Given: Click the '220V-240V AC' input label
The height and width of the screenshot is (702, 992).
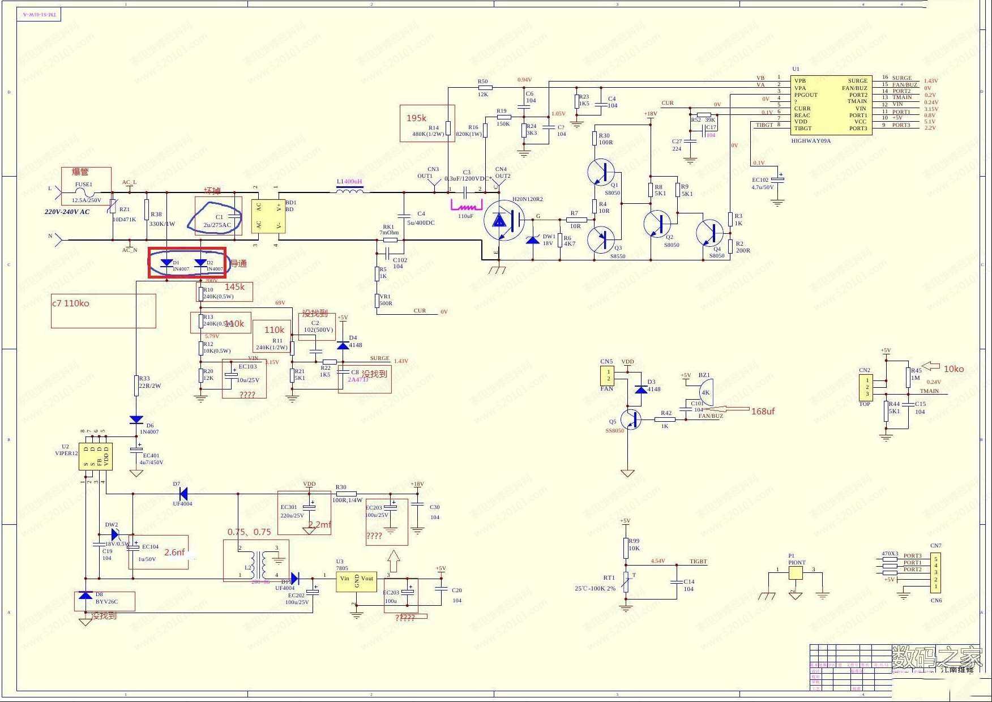Looking at the screenshot, I should tap(67, 212).
